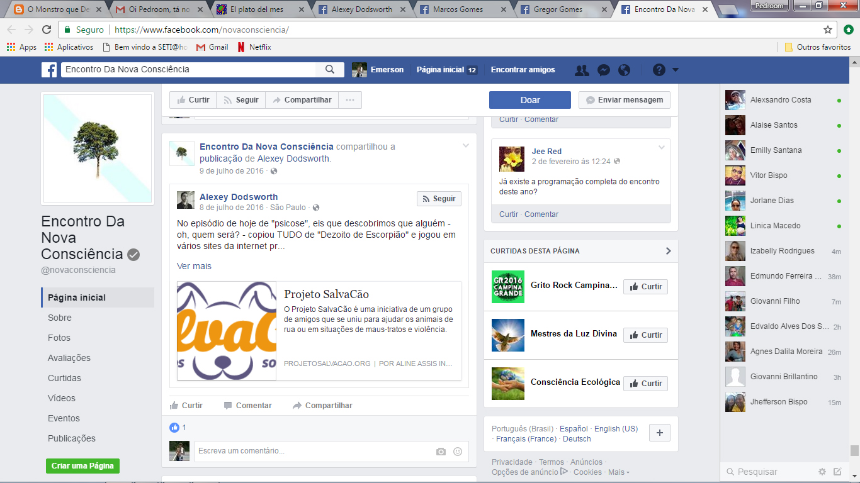Like the page with top Curtir button
Viewport: 860px width, 483px height.
click(193, 100)
